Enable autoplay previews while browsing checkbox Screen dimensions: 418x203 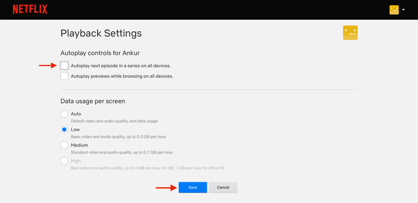pyautogui.click(x=64, y=76)
